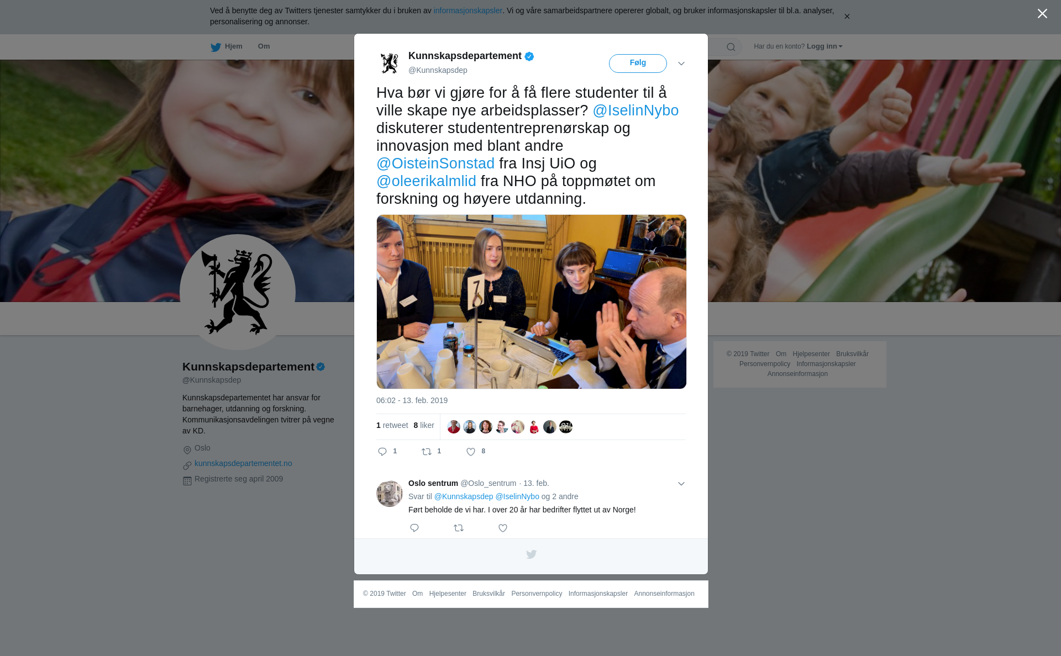Dismiss the cookie notice banner
The width and height of the screenshot is (1061, 656).
[x=847, y=17]
